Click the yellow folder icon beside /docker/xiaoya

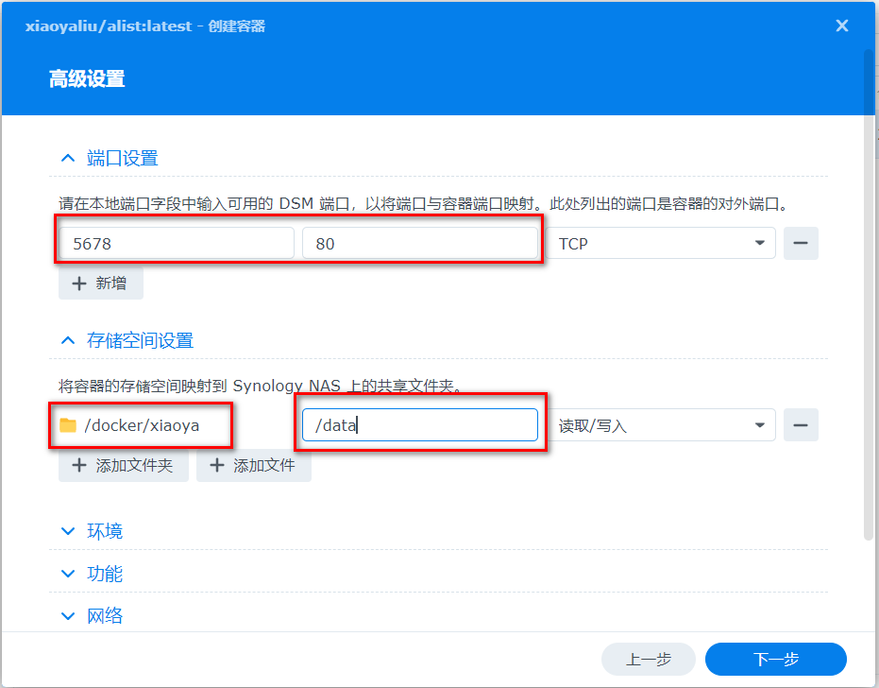coord(68,425)
